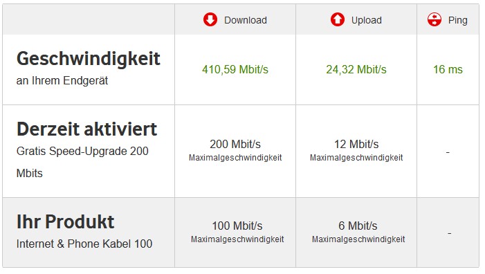Click the Derzeit aktiviert row heading
Viewport: 485px width, 274px height.
87,129
